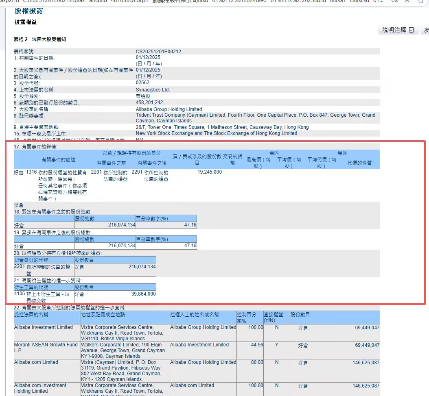This screenshot has height=396, width=429.
Task: Click the notepad icon inside 説明注釋 button
Action: (411, 30)
